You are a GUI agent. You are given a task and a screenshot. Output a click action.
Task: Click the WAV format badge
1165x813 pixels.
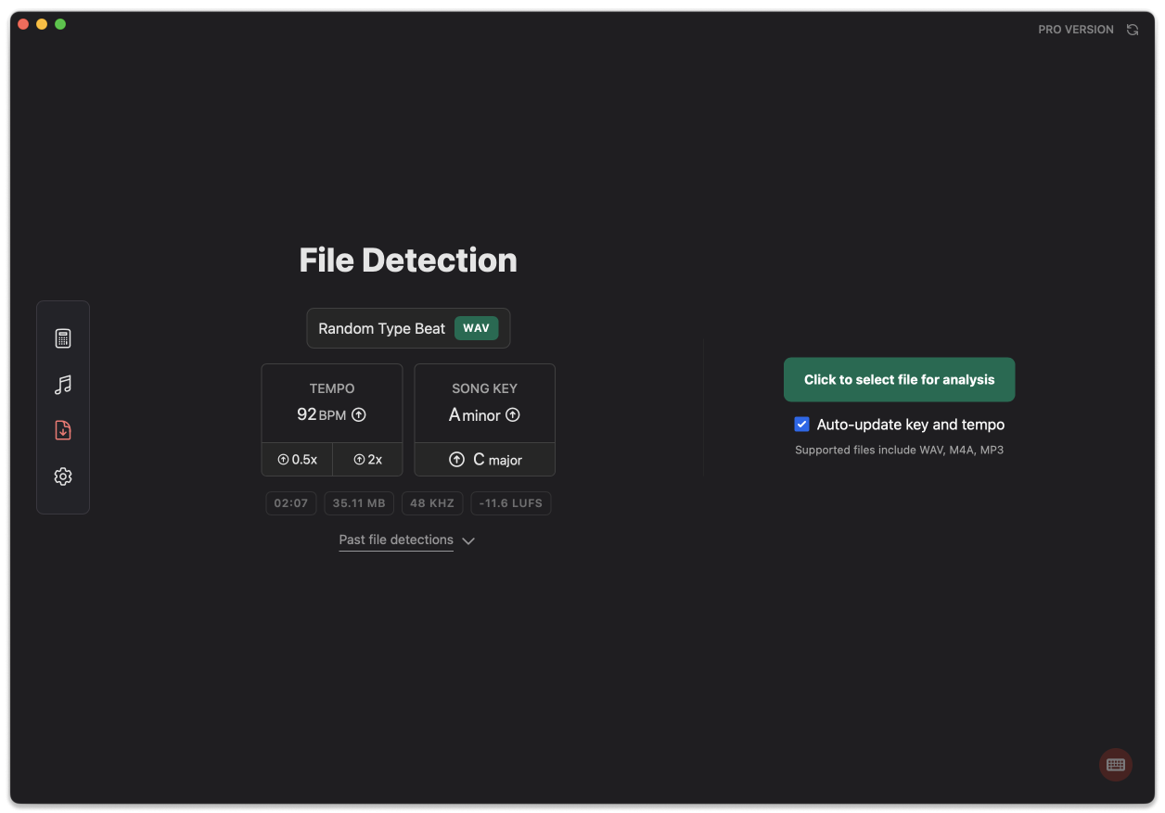[476, 328]
